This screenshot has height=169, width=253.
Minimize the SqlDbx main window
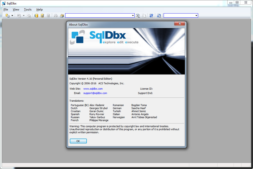point(231,3)
